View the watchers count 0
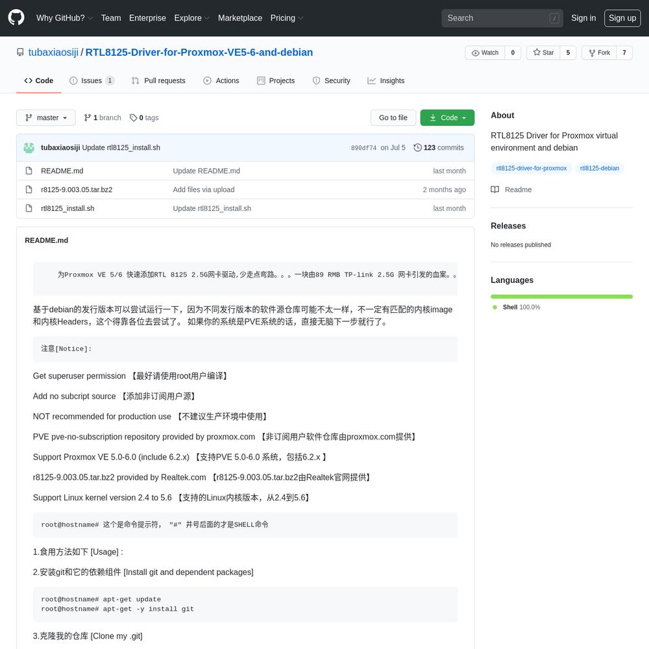The height and width of the screenshot is (649, 649). (513, 53)
